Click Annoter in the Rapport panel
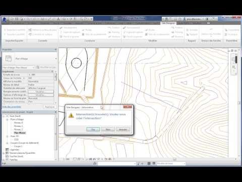The height and width of the screenshot is (182, 242). point(192,30)
